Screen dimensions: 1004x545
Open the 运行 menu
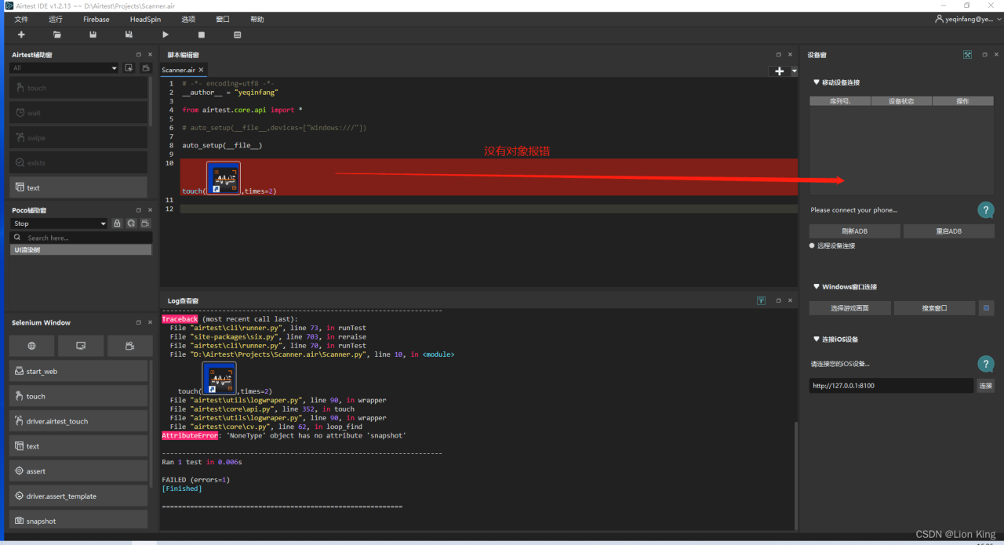pyautogui.click(x=56, y=19)
